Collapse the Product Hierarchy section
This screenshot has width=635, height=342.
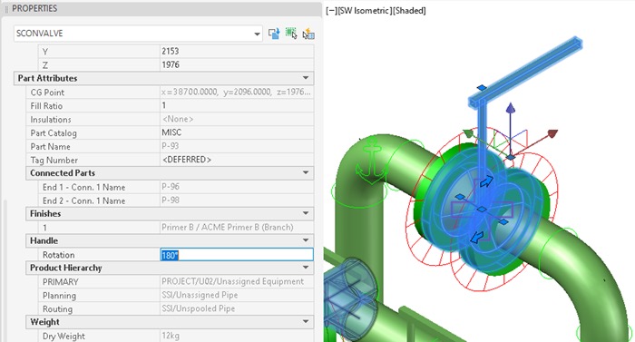pos(306,268)
